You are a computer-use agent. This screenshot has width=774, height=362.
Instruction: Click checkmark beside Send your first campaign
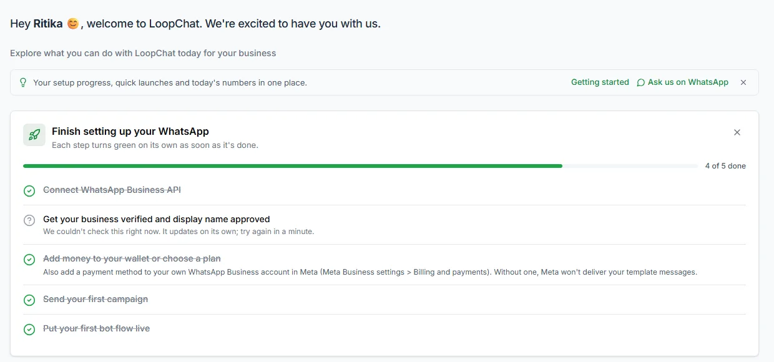pyautogui.click(x=29, y=300)
